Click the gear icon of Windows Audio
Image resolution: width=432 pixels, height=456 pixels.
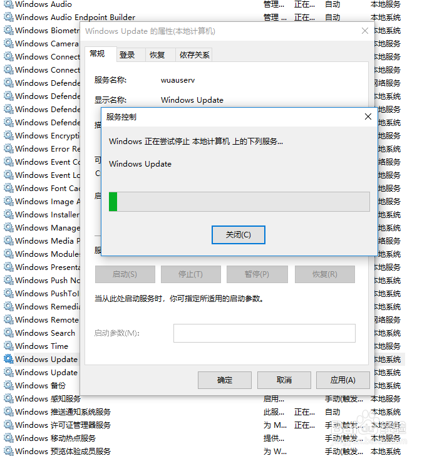[8, 4]
